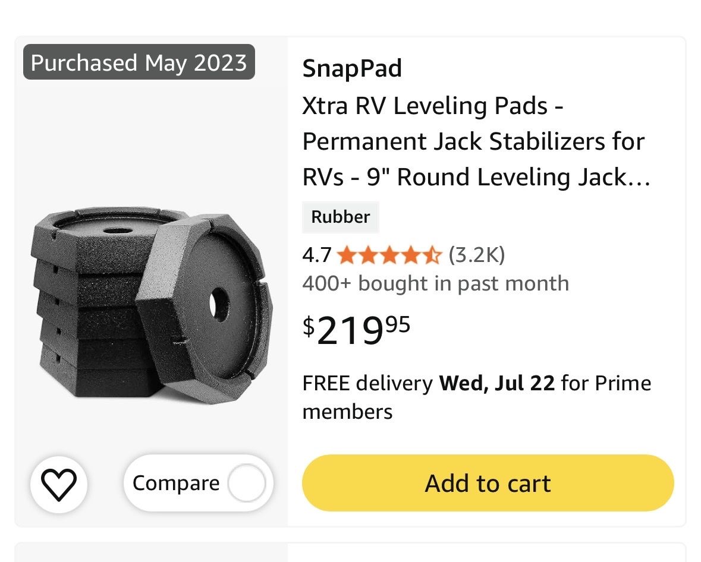Click the half-filled fifth star icon
Screen dimensions: 701x562
[432, 255]
